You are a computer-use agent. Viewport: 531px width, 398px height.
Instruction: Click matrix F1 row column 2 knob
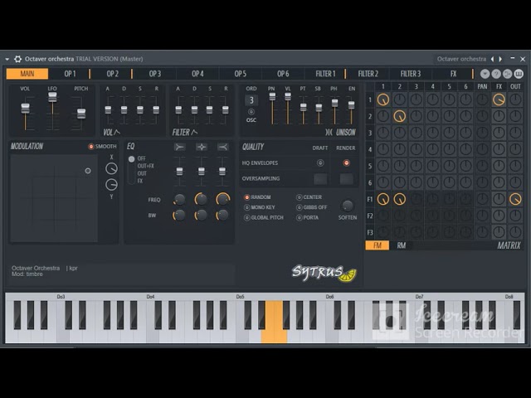click(x=400, y=199)
